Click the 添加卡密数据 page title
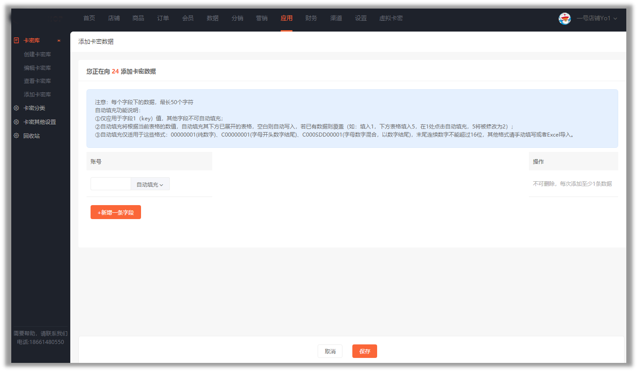Viewport: 638px width, 371px height. [96, 41]
